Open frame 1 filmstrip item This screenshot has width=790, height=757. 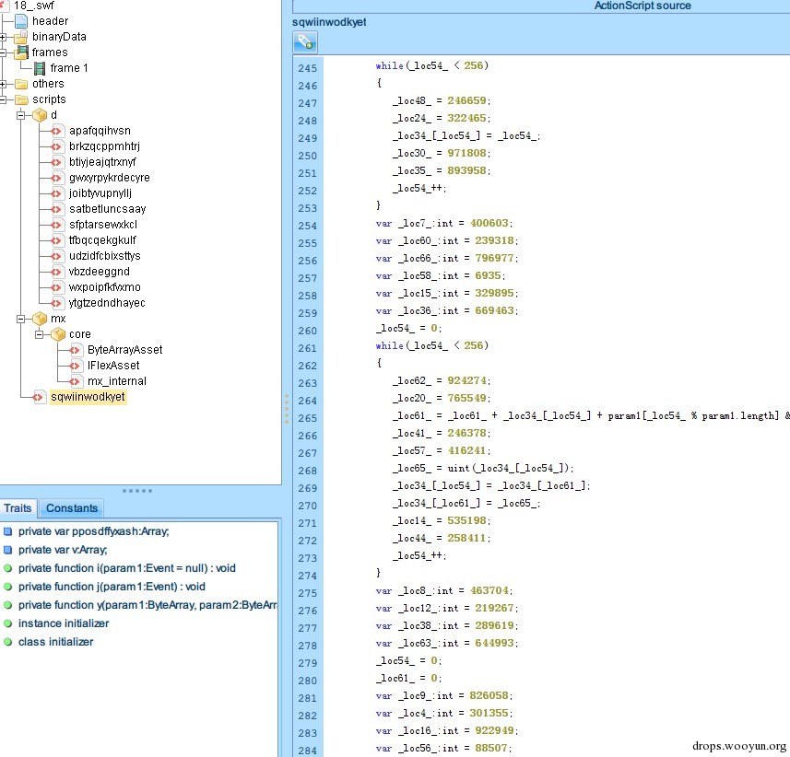(70, 68)
